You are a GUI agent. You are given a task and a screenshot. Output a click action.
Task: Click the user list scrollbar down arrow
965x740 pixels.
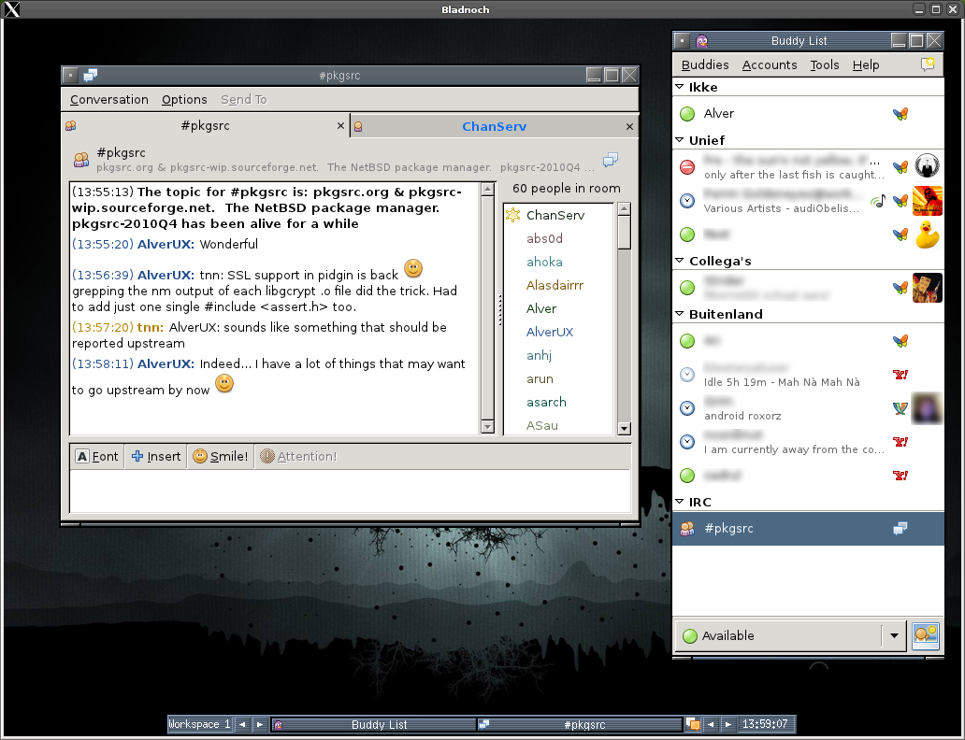coord(624,428)
